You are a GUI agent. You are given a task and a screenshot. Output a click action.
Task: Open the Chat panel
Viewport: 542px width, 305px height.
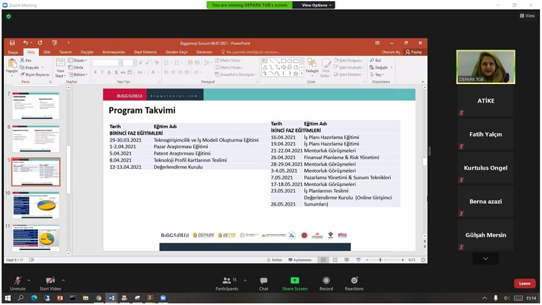(x=263, y=283)
